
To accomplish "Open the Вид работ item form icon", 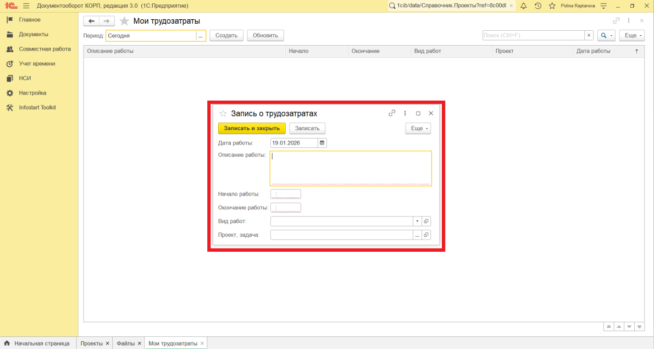I will point(426,221).
